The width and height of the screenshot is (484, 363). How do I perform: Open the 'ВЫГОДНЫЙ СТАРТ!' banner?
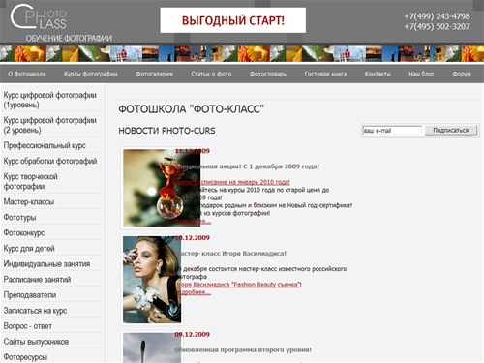[x=232, y=20]
